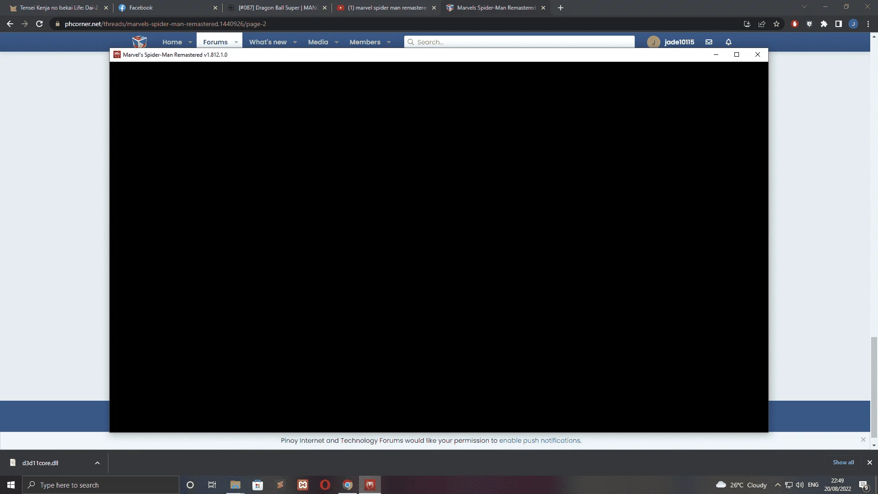Expand the Forums dropdown arrow
The height and width of the screenshot is (494, 878).
(236, 42)
